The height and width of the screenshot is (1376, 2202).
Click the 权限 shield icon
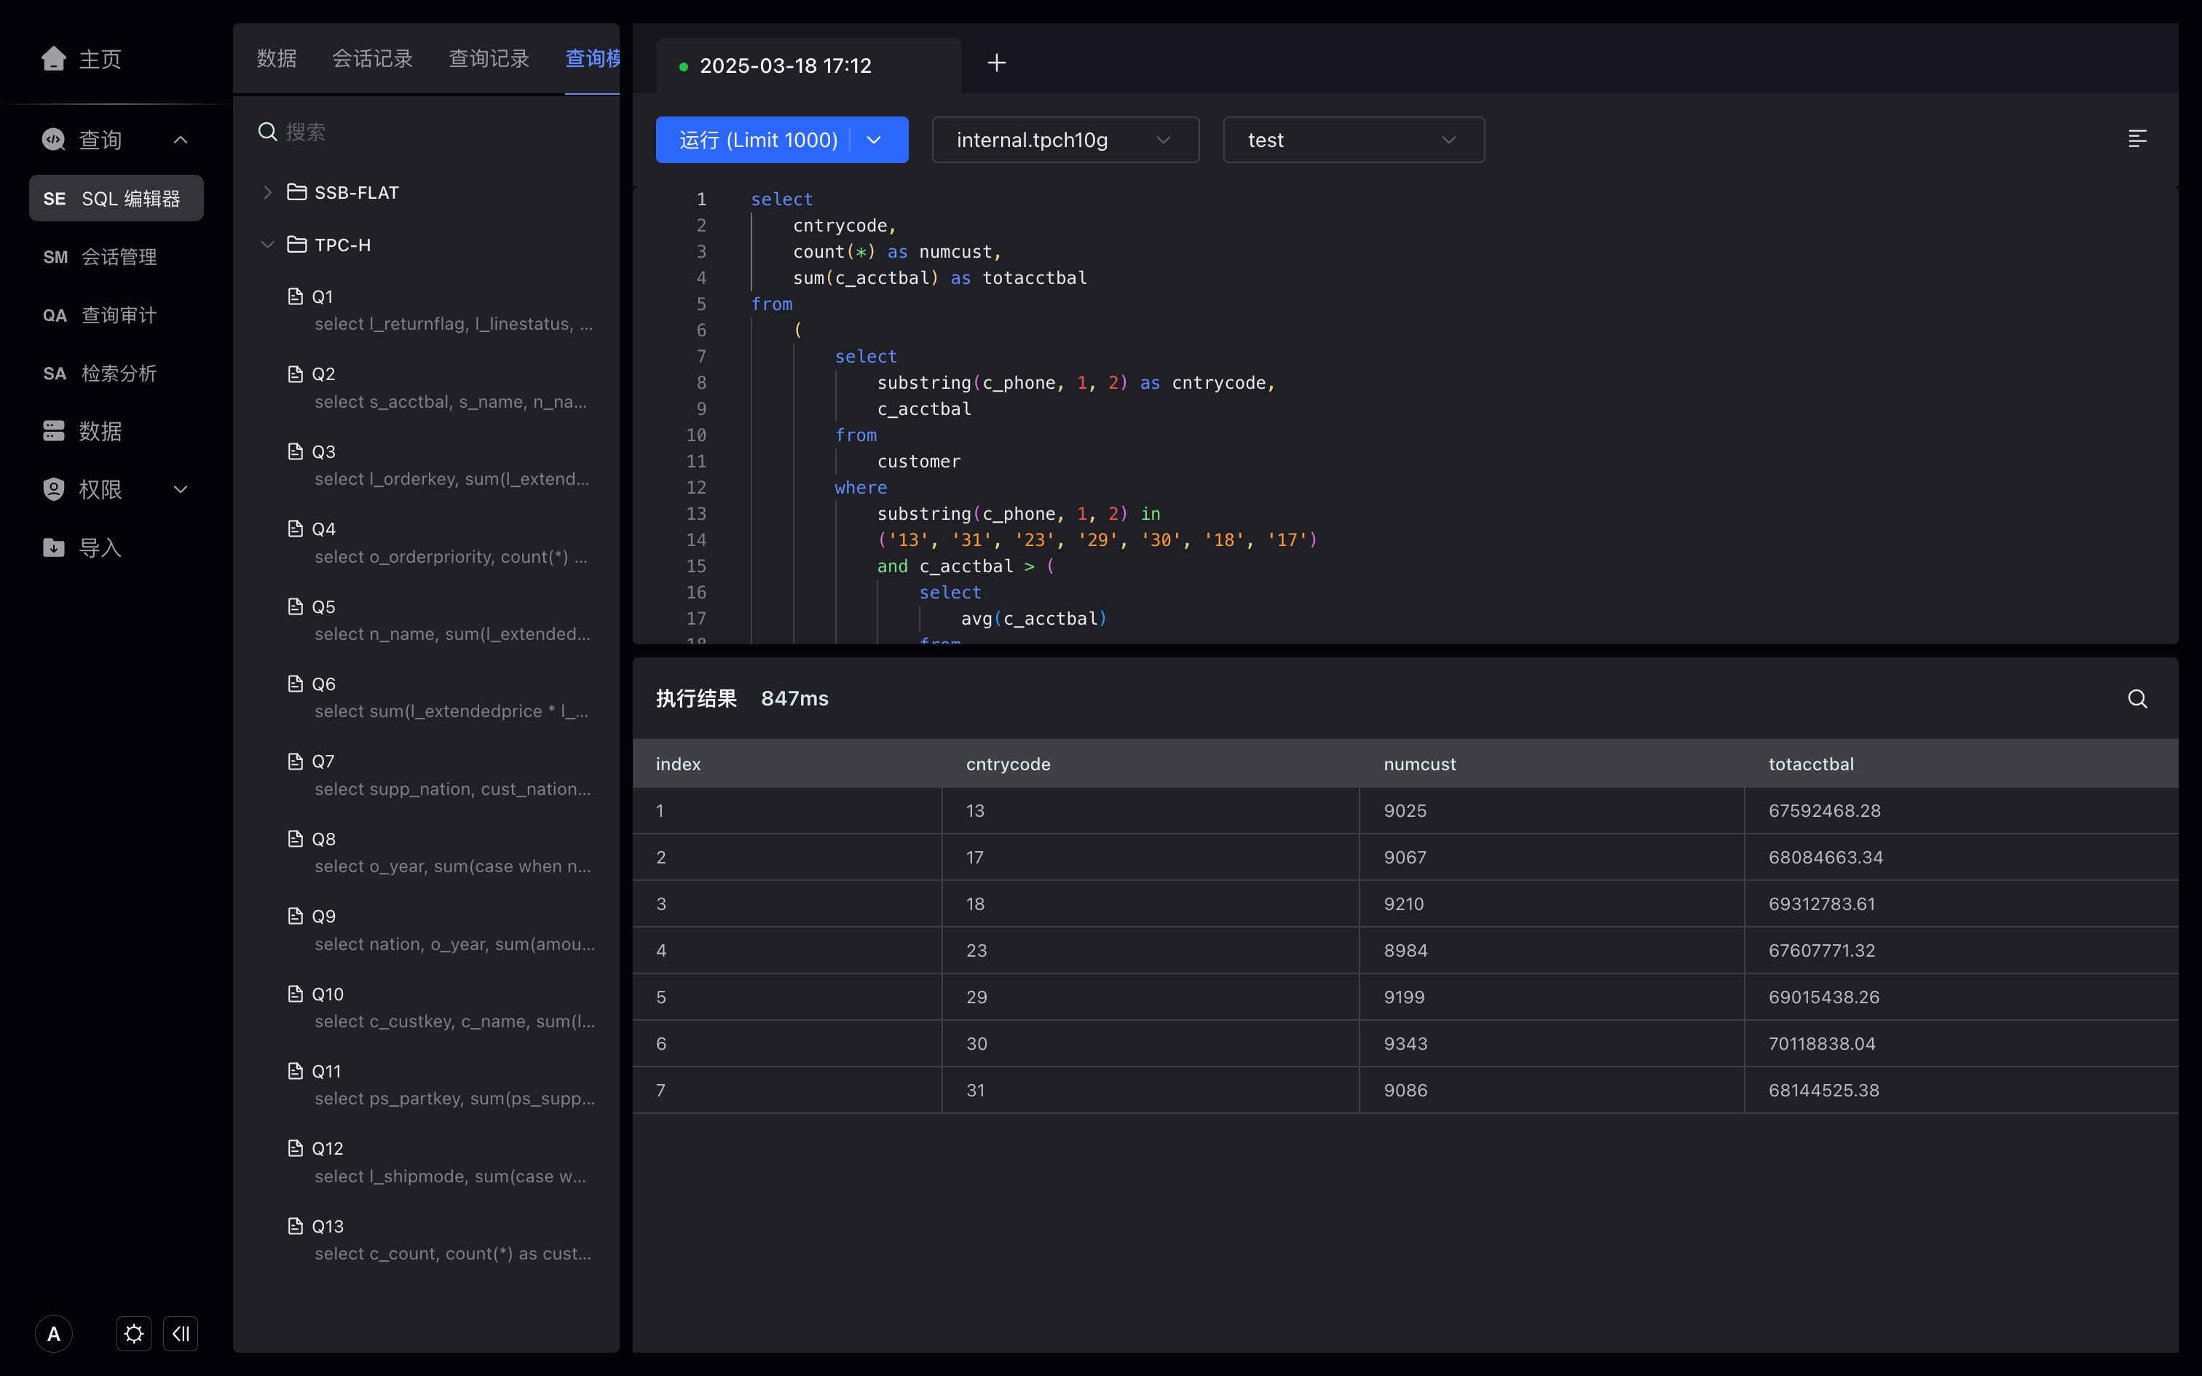click(54, 489)
